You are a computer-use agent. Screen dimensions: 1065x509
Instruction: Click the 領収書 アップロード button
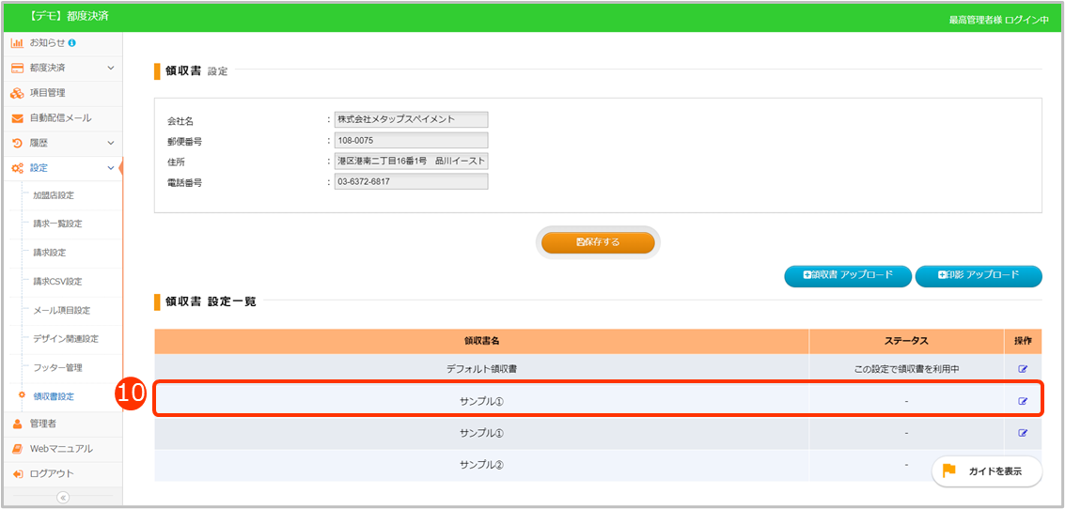point(847,275)
